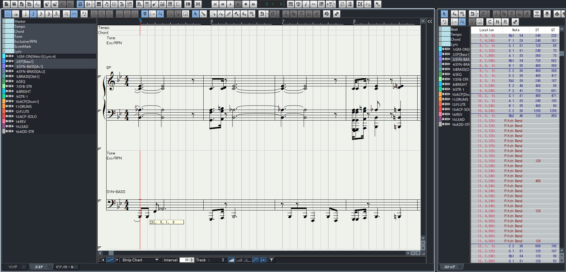Close the ソング tab
The image size is (566, 272).
click(x=24, y=267)
